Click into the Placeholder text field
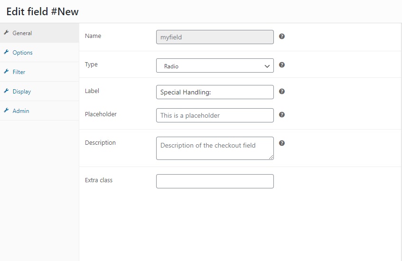Image resolution: width=402 pixels, height=261 pixels. coord(215,115)
